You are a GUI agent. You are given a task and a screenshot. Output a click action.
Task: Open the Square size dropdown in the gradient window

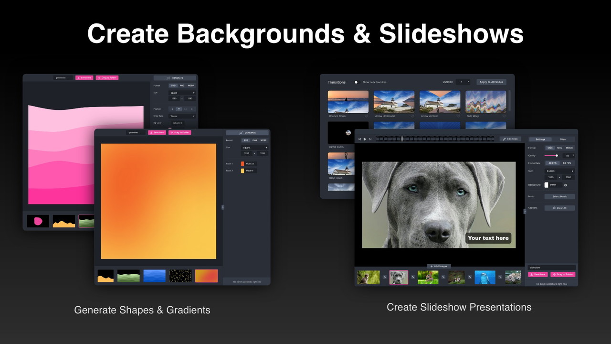[254, 148]
